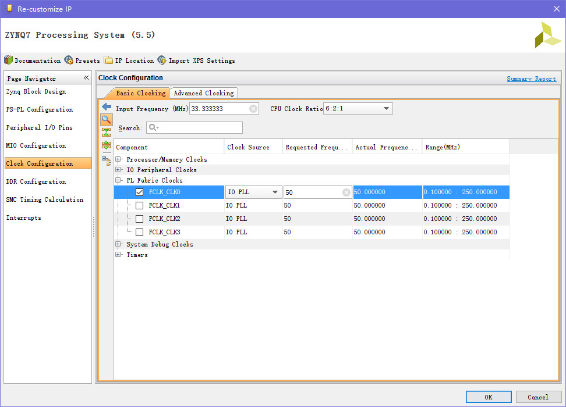Viewport: 566px width, 407px height.
Task: Select the FCLK_CLK3 row label
Action: 164,232
